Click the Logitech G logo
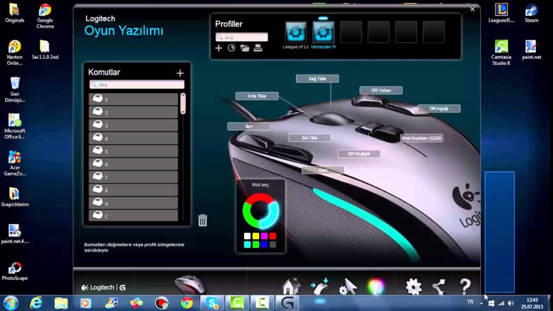The width and height of the screenshot is (553, 311). coord(103,287)
